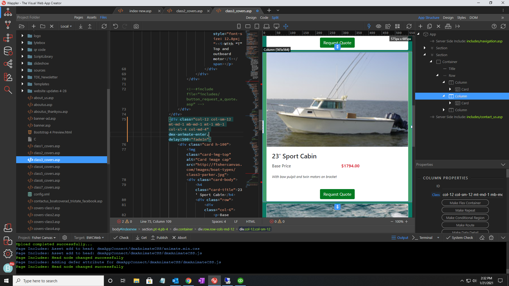Select the desktop monitor viewport icon
Image resolution: width=509 pixels, height=286 pixels.
276,26
